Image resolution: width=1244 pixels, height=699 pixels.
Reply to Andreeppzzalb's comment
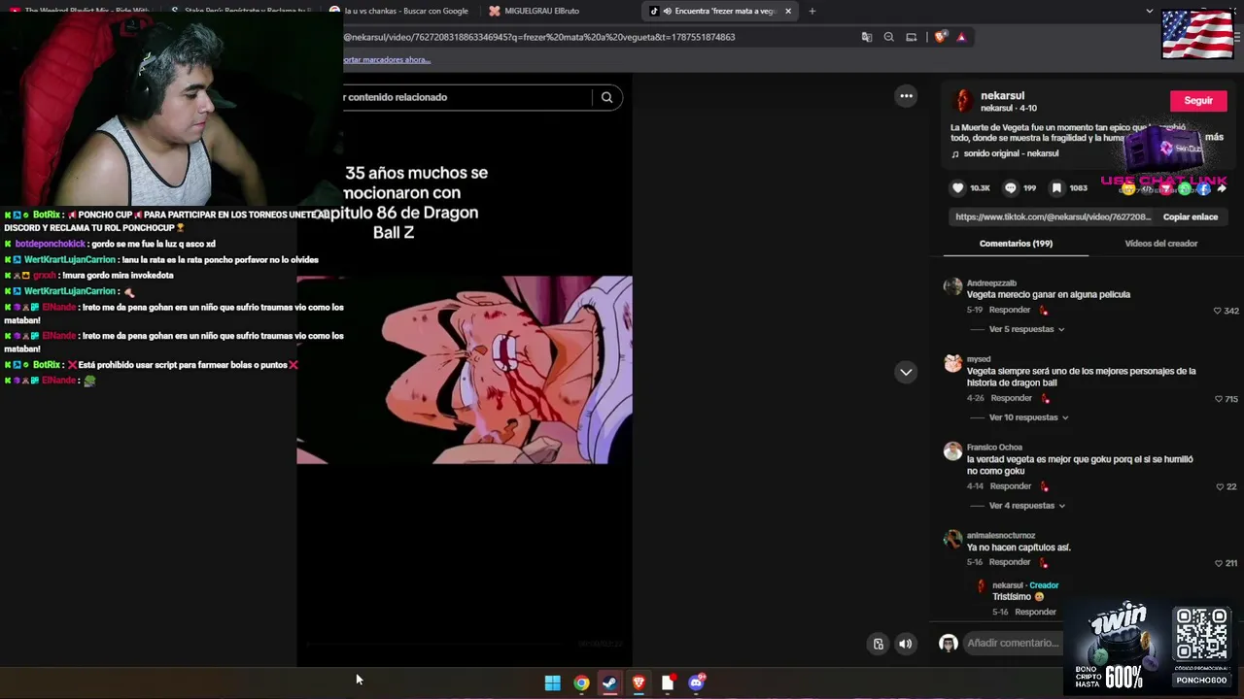(1009, 310)
